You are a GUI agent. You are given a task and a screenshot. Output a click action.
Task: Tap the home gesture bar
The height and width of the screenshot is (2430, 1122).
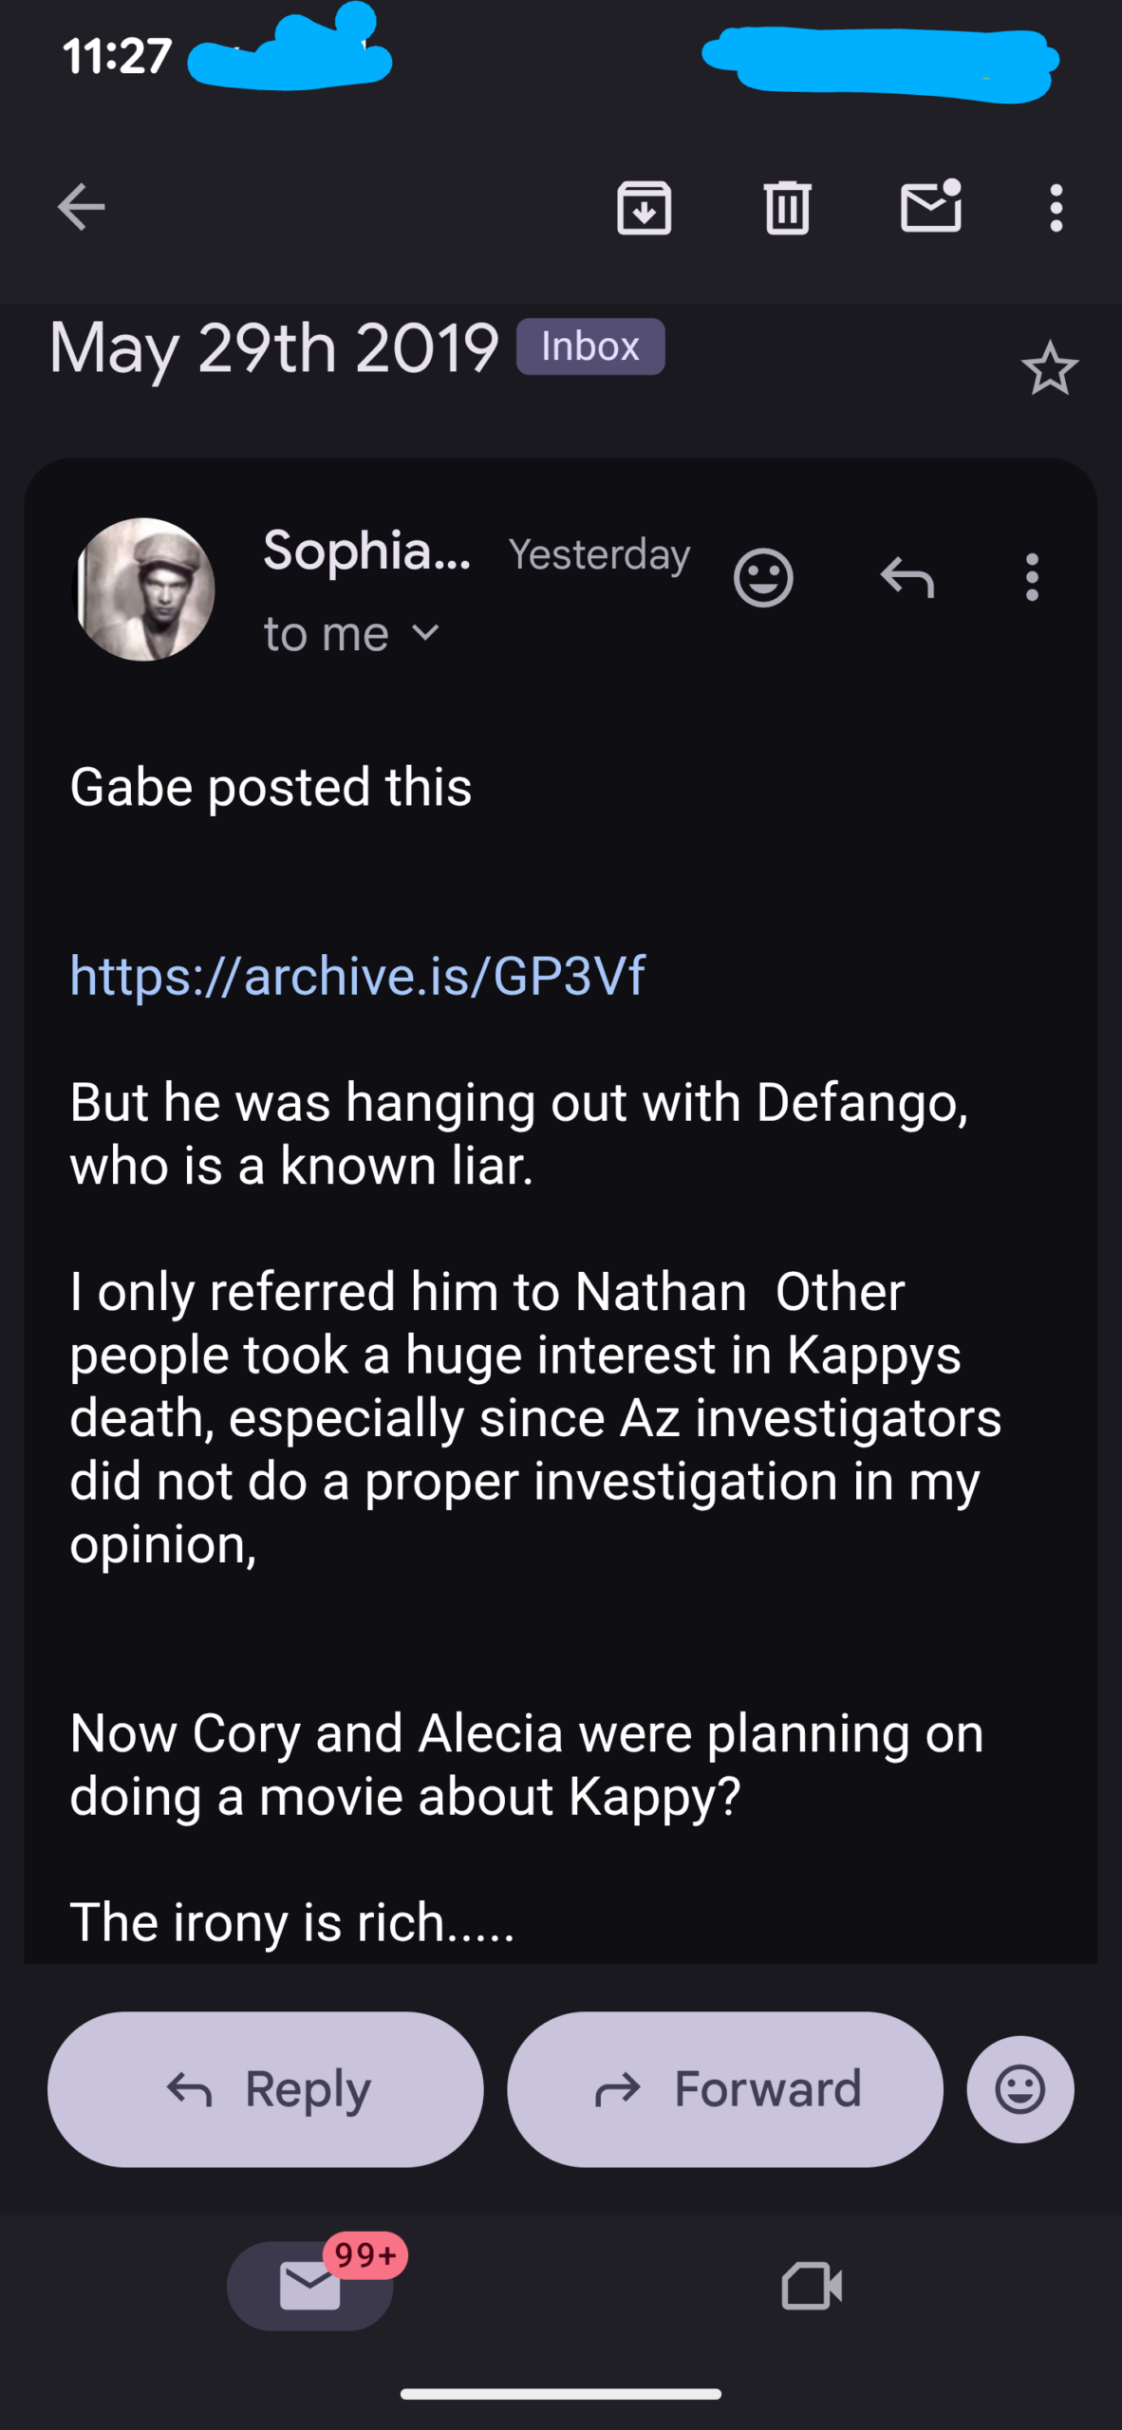(560, 2393)
